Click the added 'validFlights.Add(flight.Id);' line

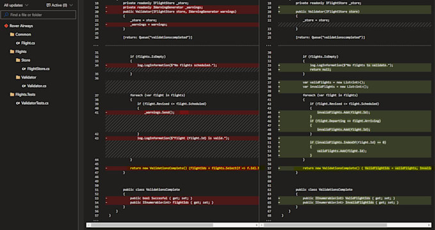click(x=355, y=151)
